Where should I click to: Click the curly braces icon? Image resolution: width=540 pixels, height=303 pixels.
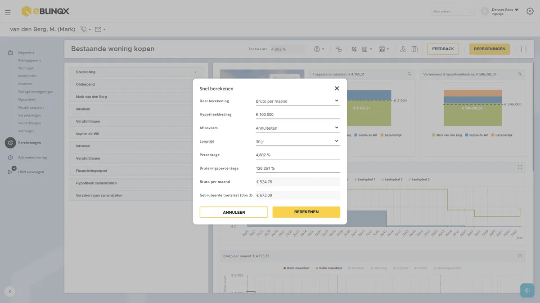pos(523,49)
